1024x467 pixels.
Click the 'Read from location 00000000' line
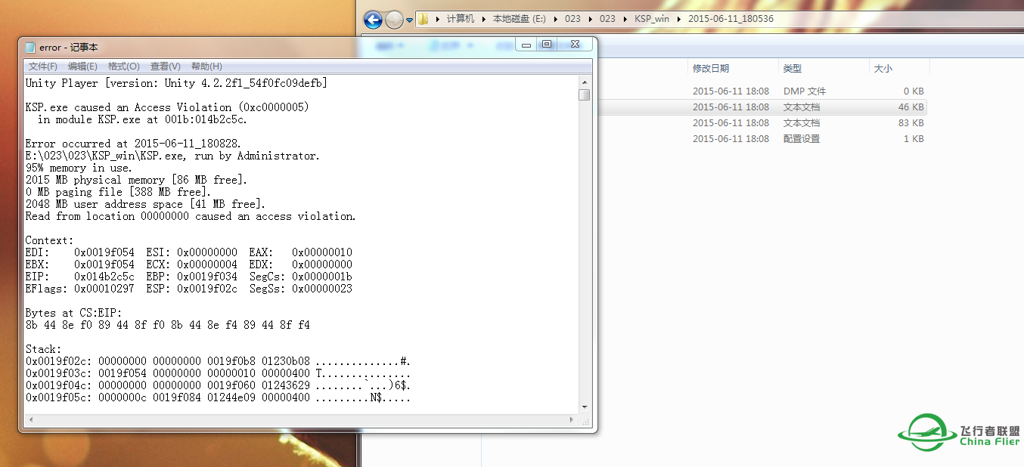pyautogui.click(x=191, y=216)
